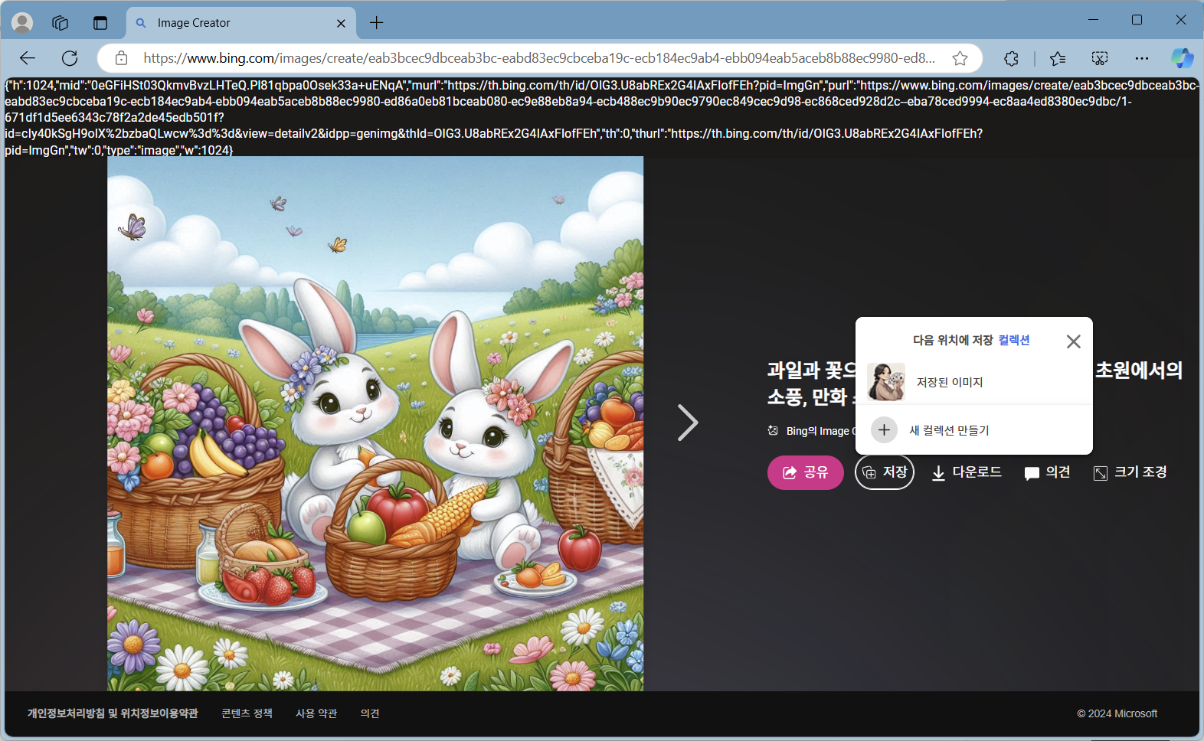Minimize the browser window
1204x741 pixels.
1093,20
